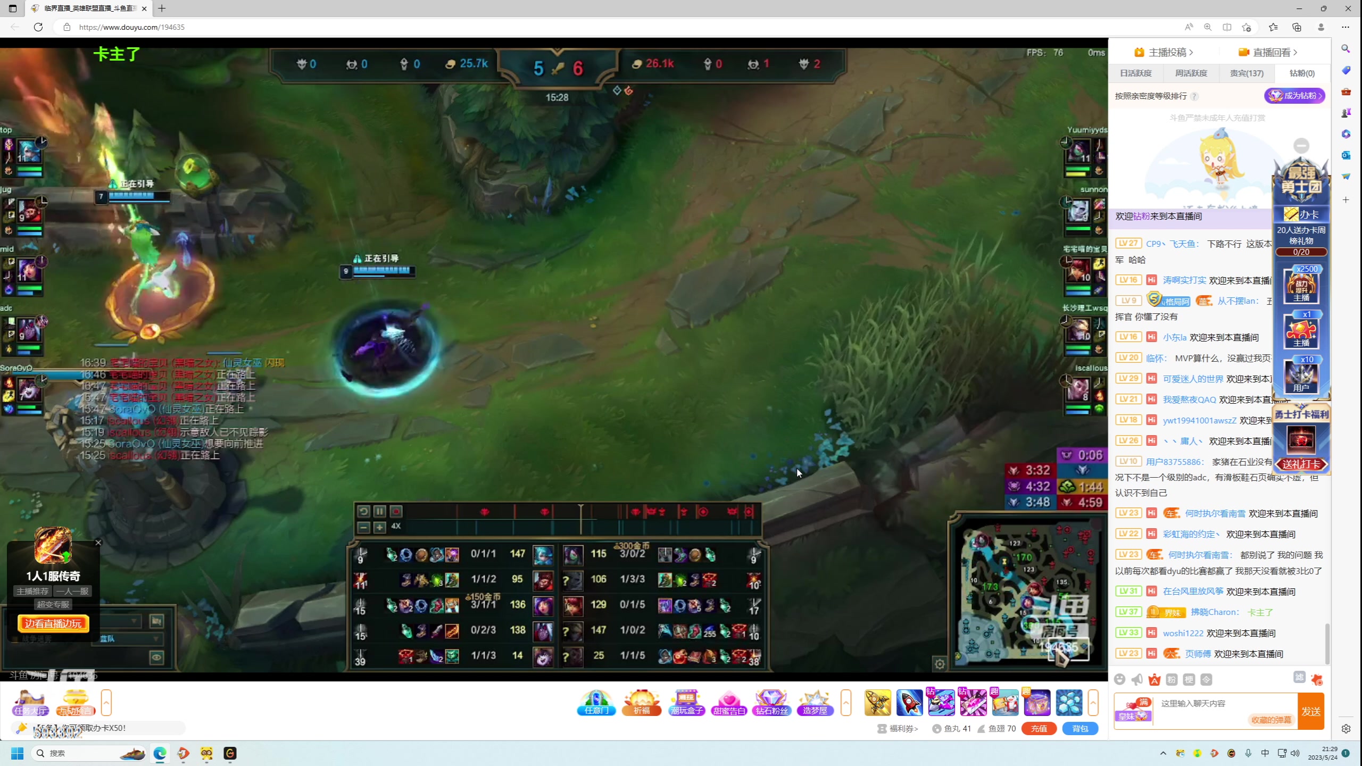The image size is (1362, 766).
Task: Toggle the 中 input method indicator
Action: 1265,753
